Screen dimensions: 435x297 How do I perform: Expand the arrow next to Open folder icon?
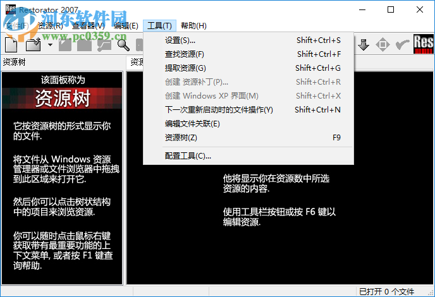tap(50, 45)
